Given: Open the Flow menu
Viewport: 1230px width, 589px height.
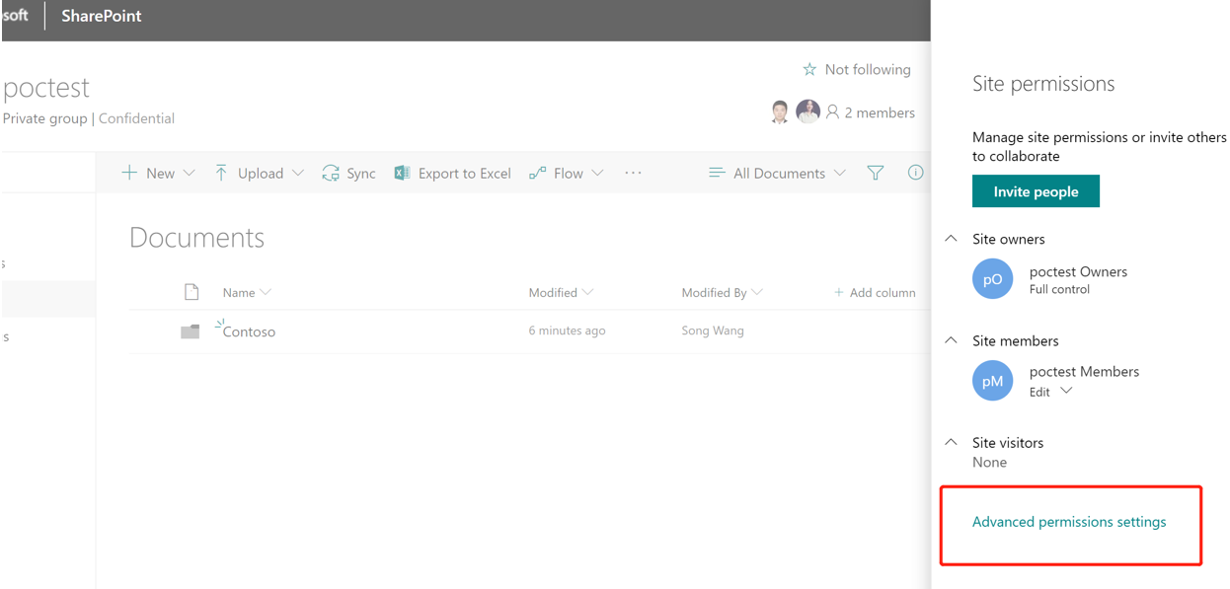Looking at the screenshot, I should pos(566,173).
